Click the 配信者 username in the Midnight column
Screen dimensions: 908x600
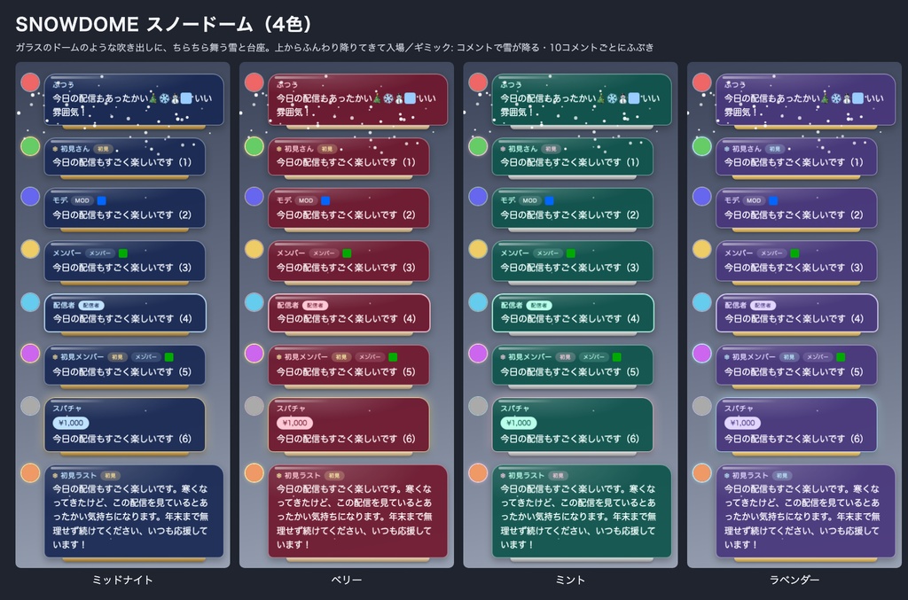tap(64, 305)
